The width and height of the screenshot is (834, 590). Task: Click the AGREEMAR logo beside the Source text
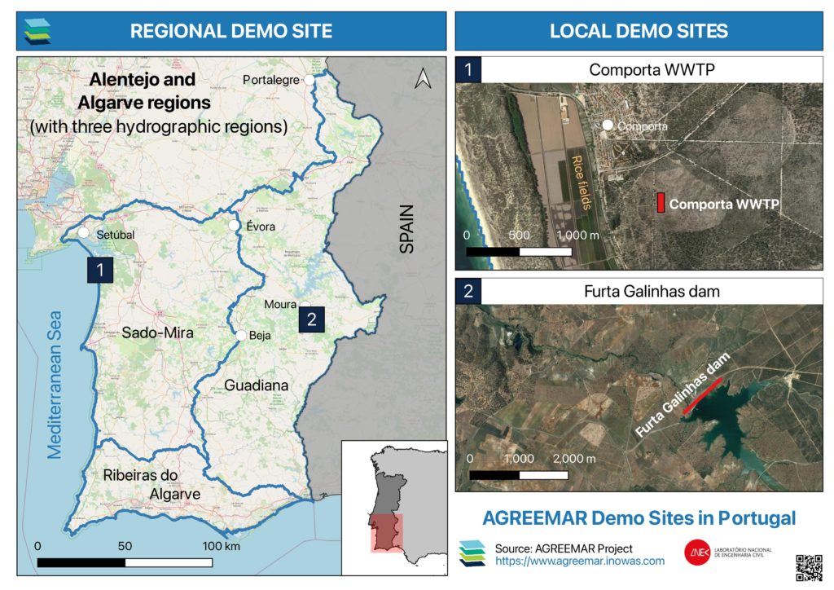tap(472, 553)
